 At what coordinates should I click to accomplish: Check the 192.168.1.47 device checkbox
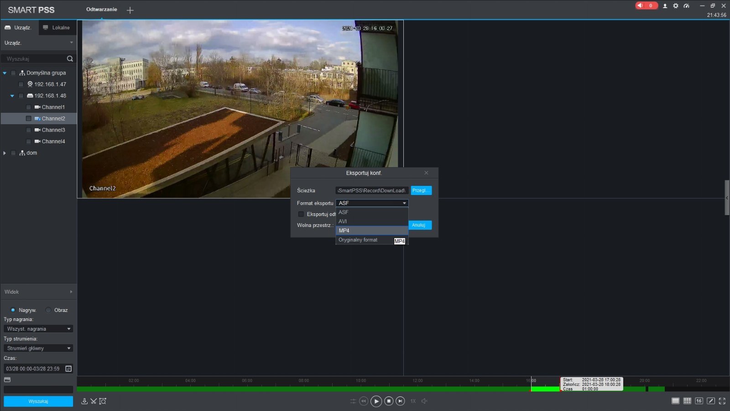(x=21, y=84)
